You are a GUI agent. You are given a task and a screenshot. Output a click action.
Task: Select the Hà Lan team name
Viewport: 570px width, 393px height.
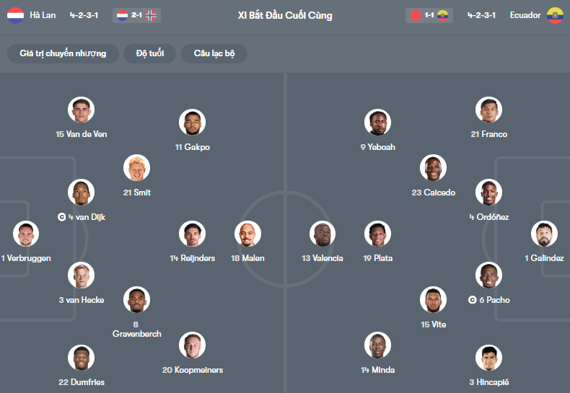43,15
